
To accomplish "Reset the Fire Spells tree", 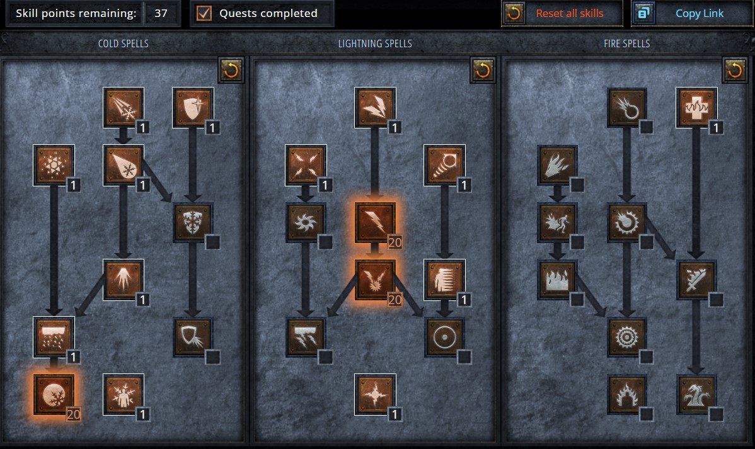I will coord(735,71).
